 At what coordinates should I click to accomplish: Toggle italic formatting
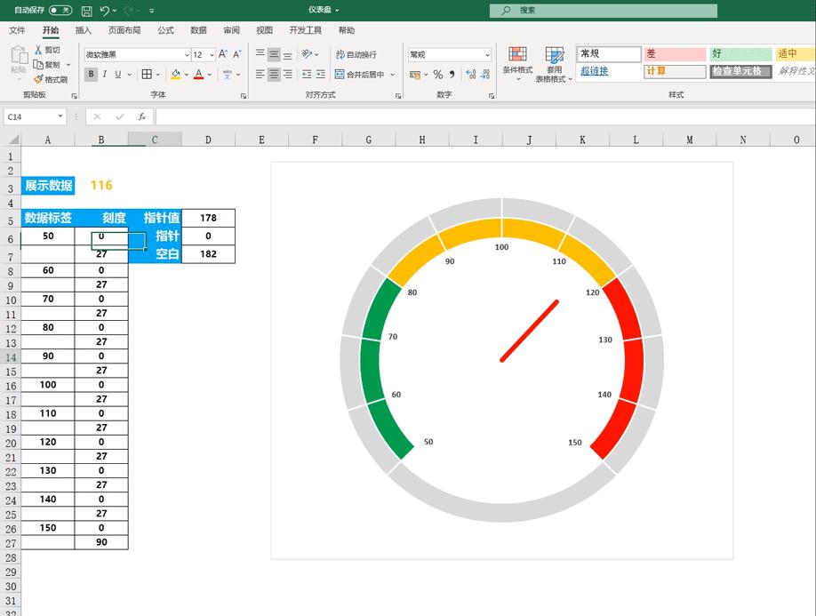[x=105, y=74]
